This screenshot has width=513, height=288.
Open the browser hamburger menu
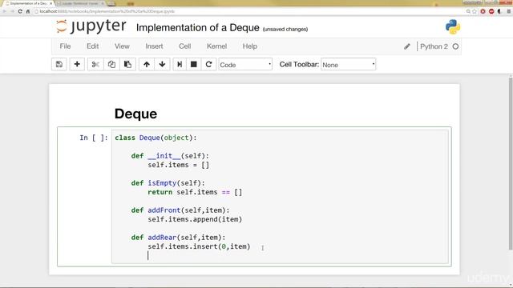(509, 11)
